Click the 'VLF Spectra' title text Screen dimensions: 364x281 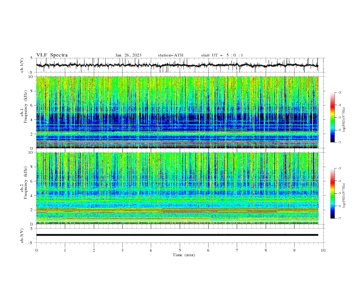(x=52, y=55)
